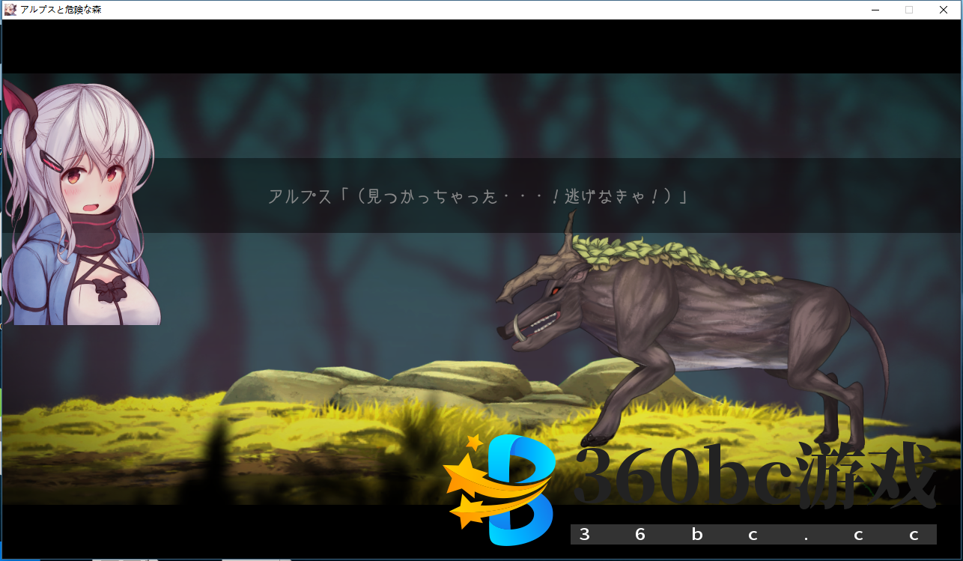The height and width of the screenshot is (561, 963).
Task: Click the dialogue line to advance the text
Action: pos(478,196)
